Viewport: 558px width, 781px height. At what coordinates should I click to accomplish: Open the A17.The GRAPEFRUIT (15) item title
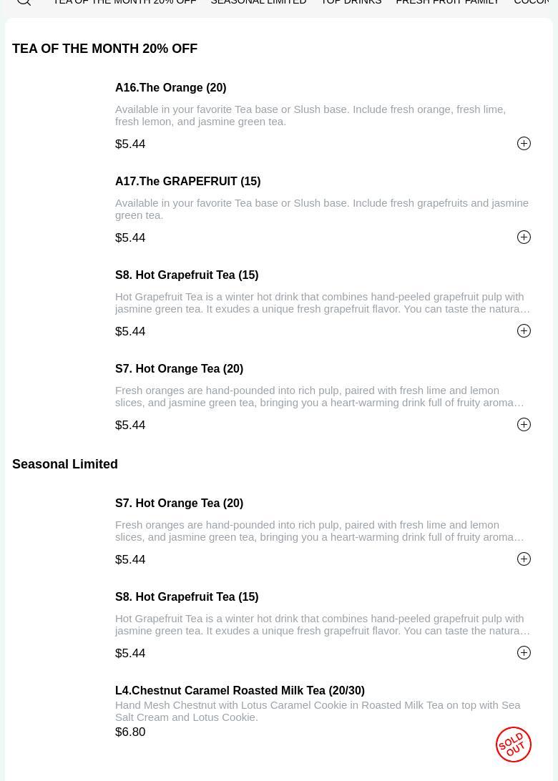(187, 182)
